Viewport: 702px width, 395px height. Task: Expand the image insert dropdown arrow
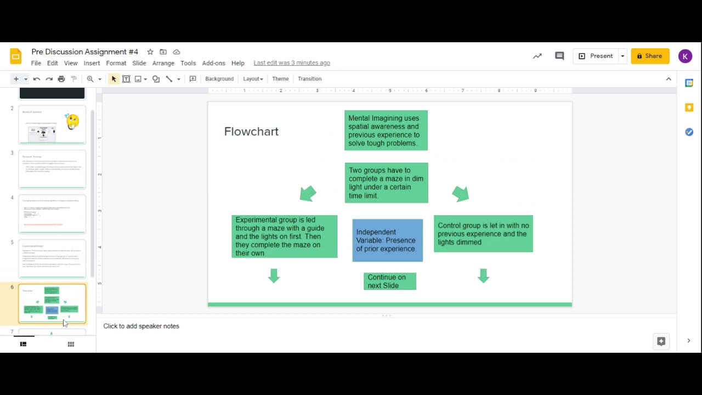point(145,80)
